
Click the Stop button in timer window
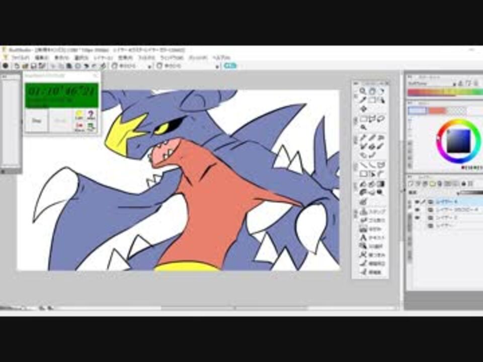(37, 121)
